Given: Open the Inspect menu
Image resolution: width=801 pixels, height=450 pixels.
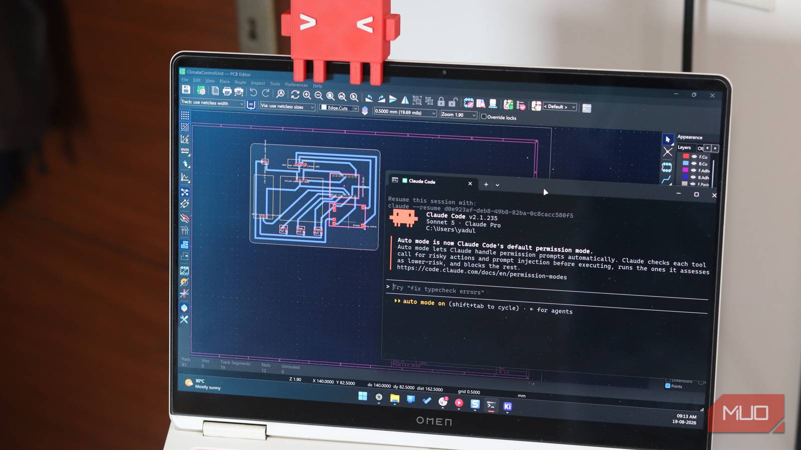Looking at the screenshot, I should coord(258,83).
